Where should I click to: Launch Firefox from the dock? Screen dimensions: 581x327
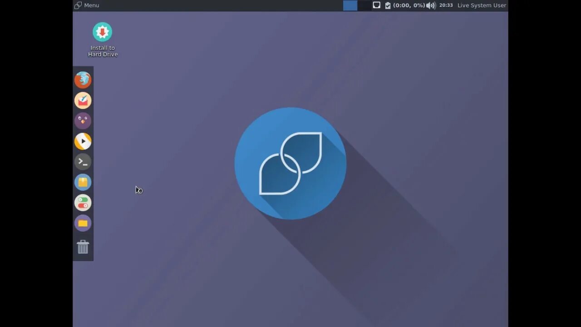pyautogui.click(x=83, y=80)
